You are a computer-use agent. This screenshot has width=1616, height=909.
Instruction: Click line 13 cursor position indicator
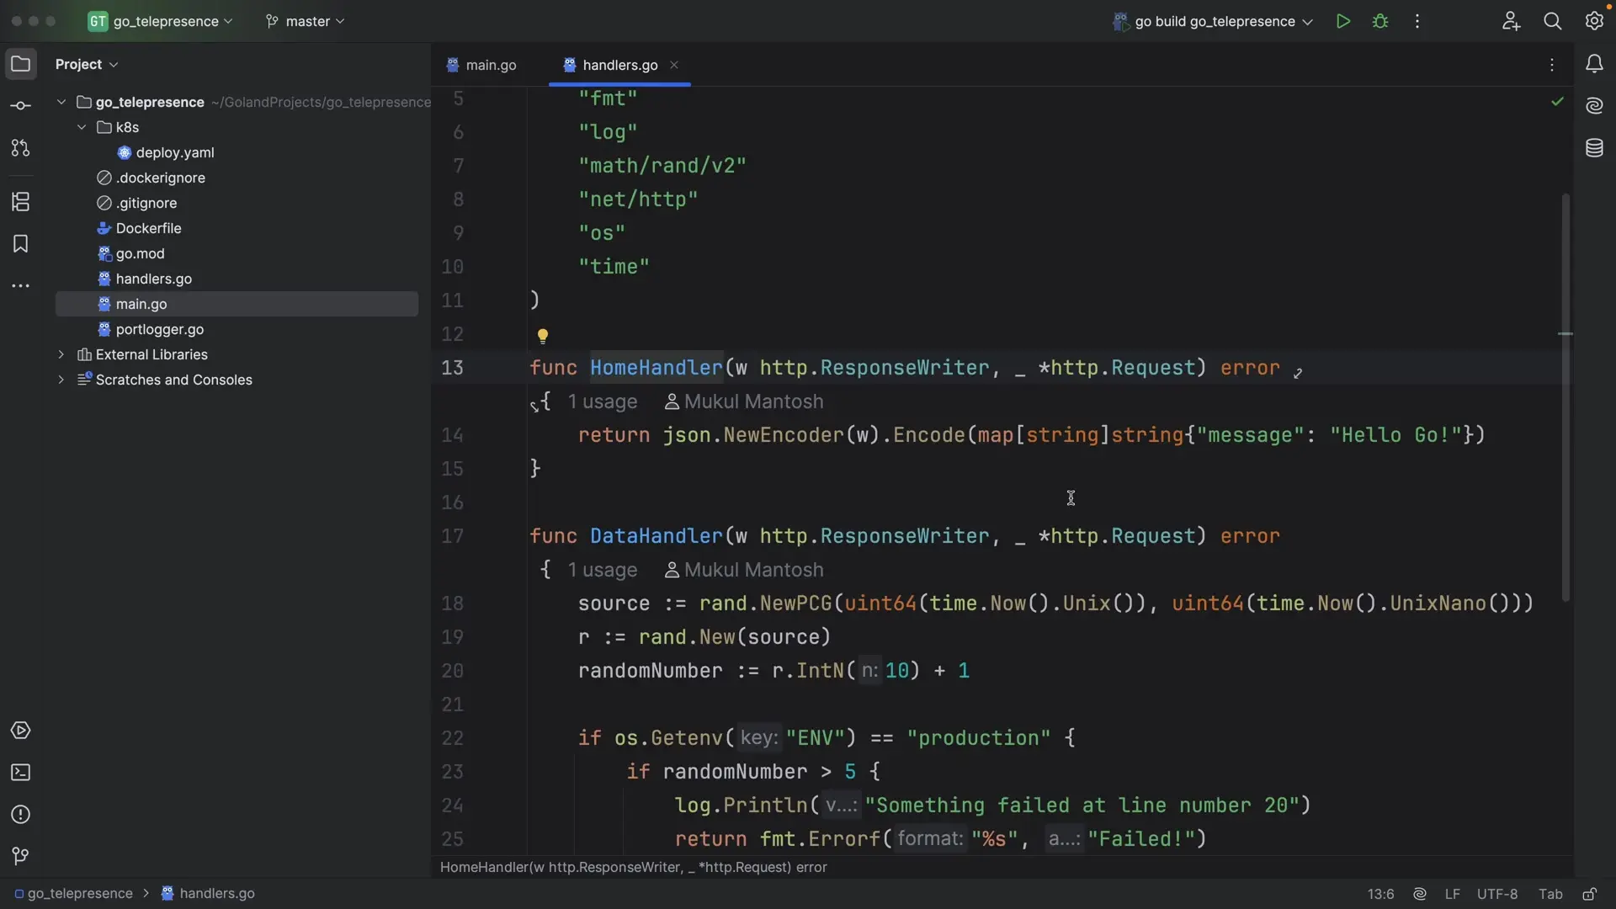(1380, 894)
